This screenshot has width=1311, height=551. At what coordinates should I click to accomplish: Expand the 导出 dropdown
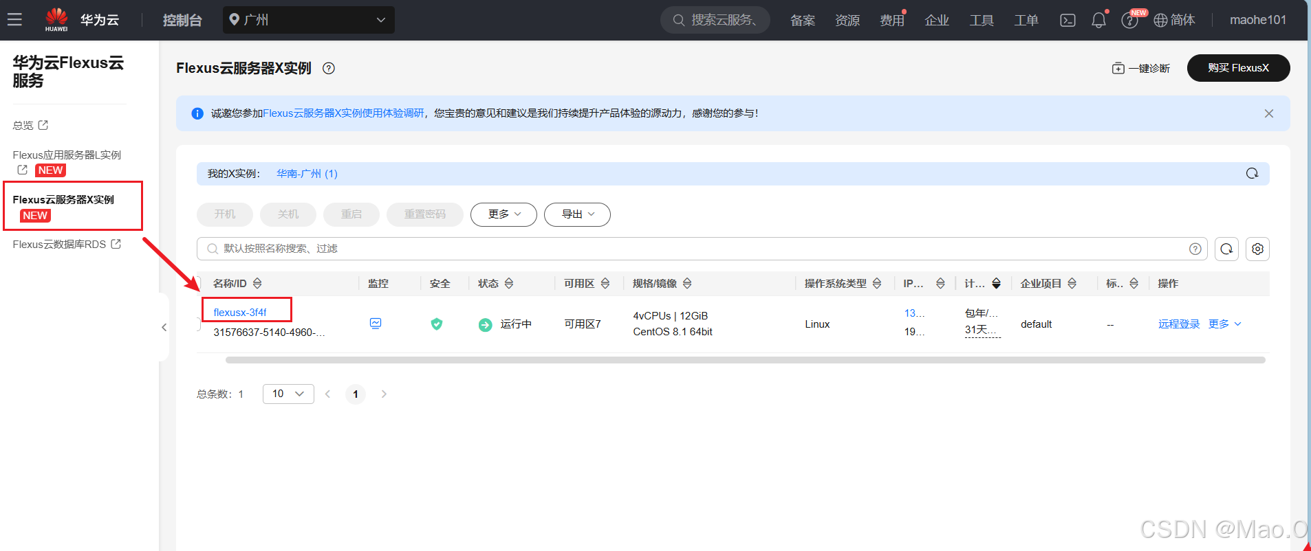(577, 214)
